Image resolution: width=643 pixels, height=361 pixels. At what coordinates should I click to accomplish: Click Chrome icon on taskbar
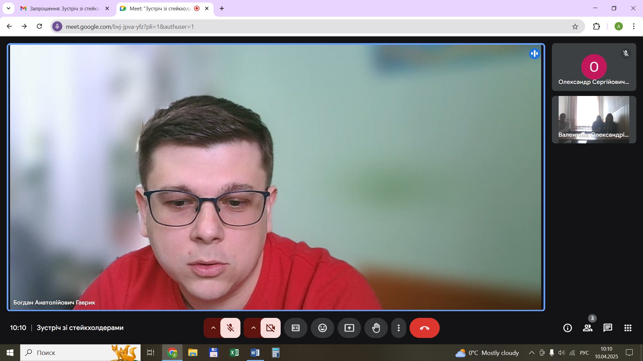click(x=172, y=353)
